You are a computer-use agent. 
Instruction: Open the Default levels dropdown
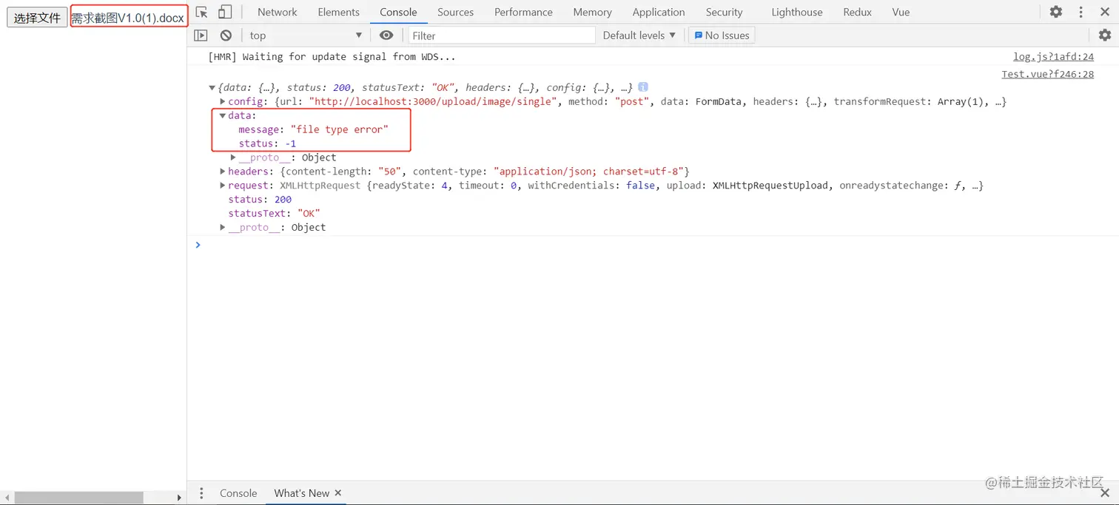point(639,35)
